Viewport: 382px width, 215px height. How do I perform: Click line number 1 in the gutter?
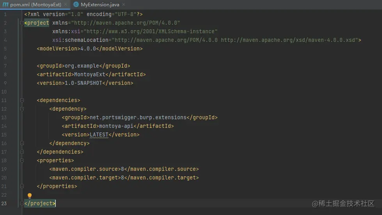click(x=5, y=14)
